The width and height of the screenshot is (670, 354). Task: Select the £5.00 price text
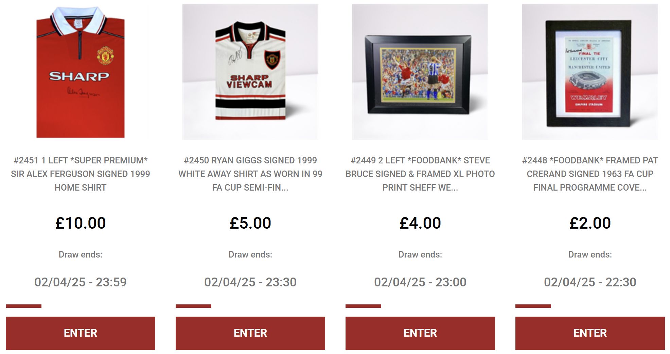pos(250,223)
